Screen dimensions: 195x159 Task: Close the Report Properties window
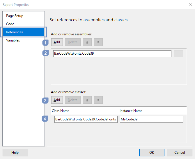pos(190,4)
